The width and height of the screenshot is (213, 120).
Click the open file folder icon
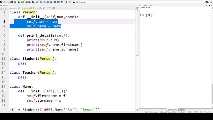(1, 2)
